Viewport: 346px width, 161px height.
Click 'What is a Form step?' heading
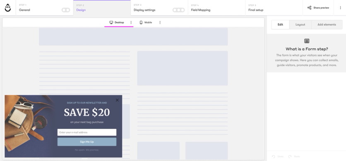click(307, 49)
